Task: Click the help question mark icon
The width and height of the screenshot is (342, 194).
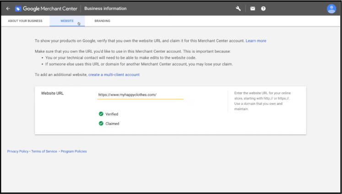Action: pos(264,9)
